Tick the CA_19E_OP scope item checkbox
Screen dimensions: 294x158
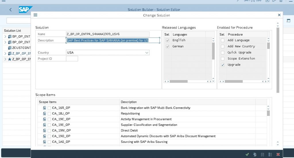click(x=49, y=125)
